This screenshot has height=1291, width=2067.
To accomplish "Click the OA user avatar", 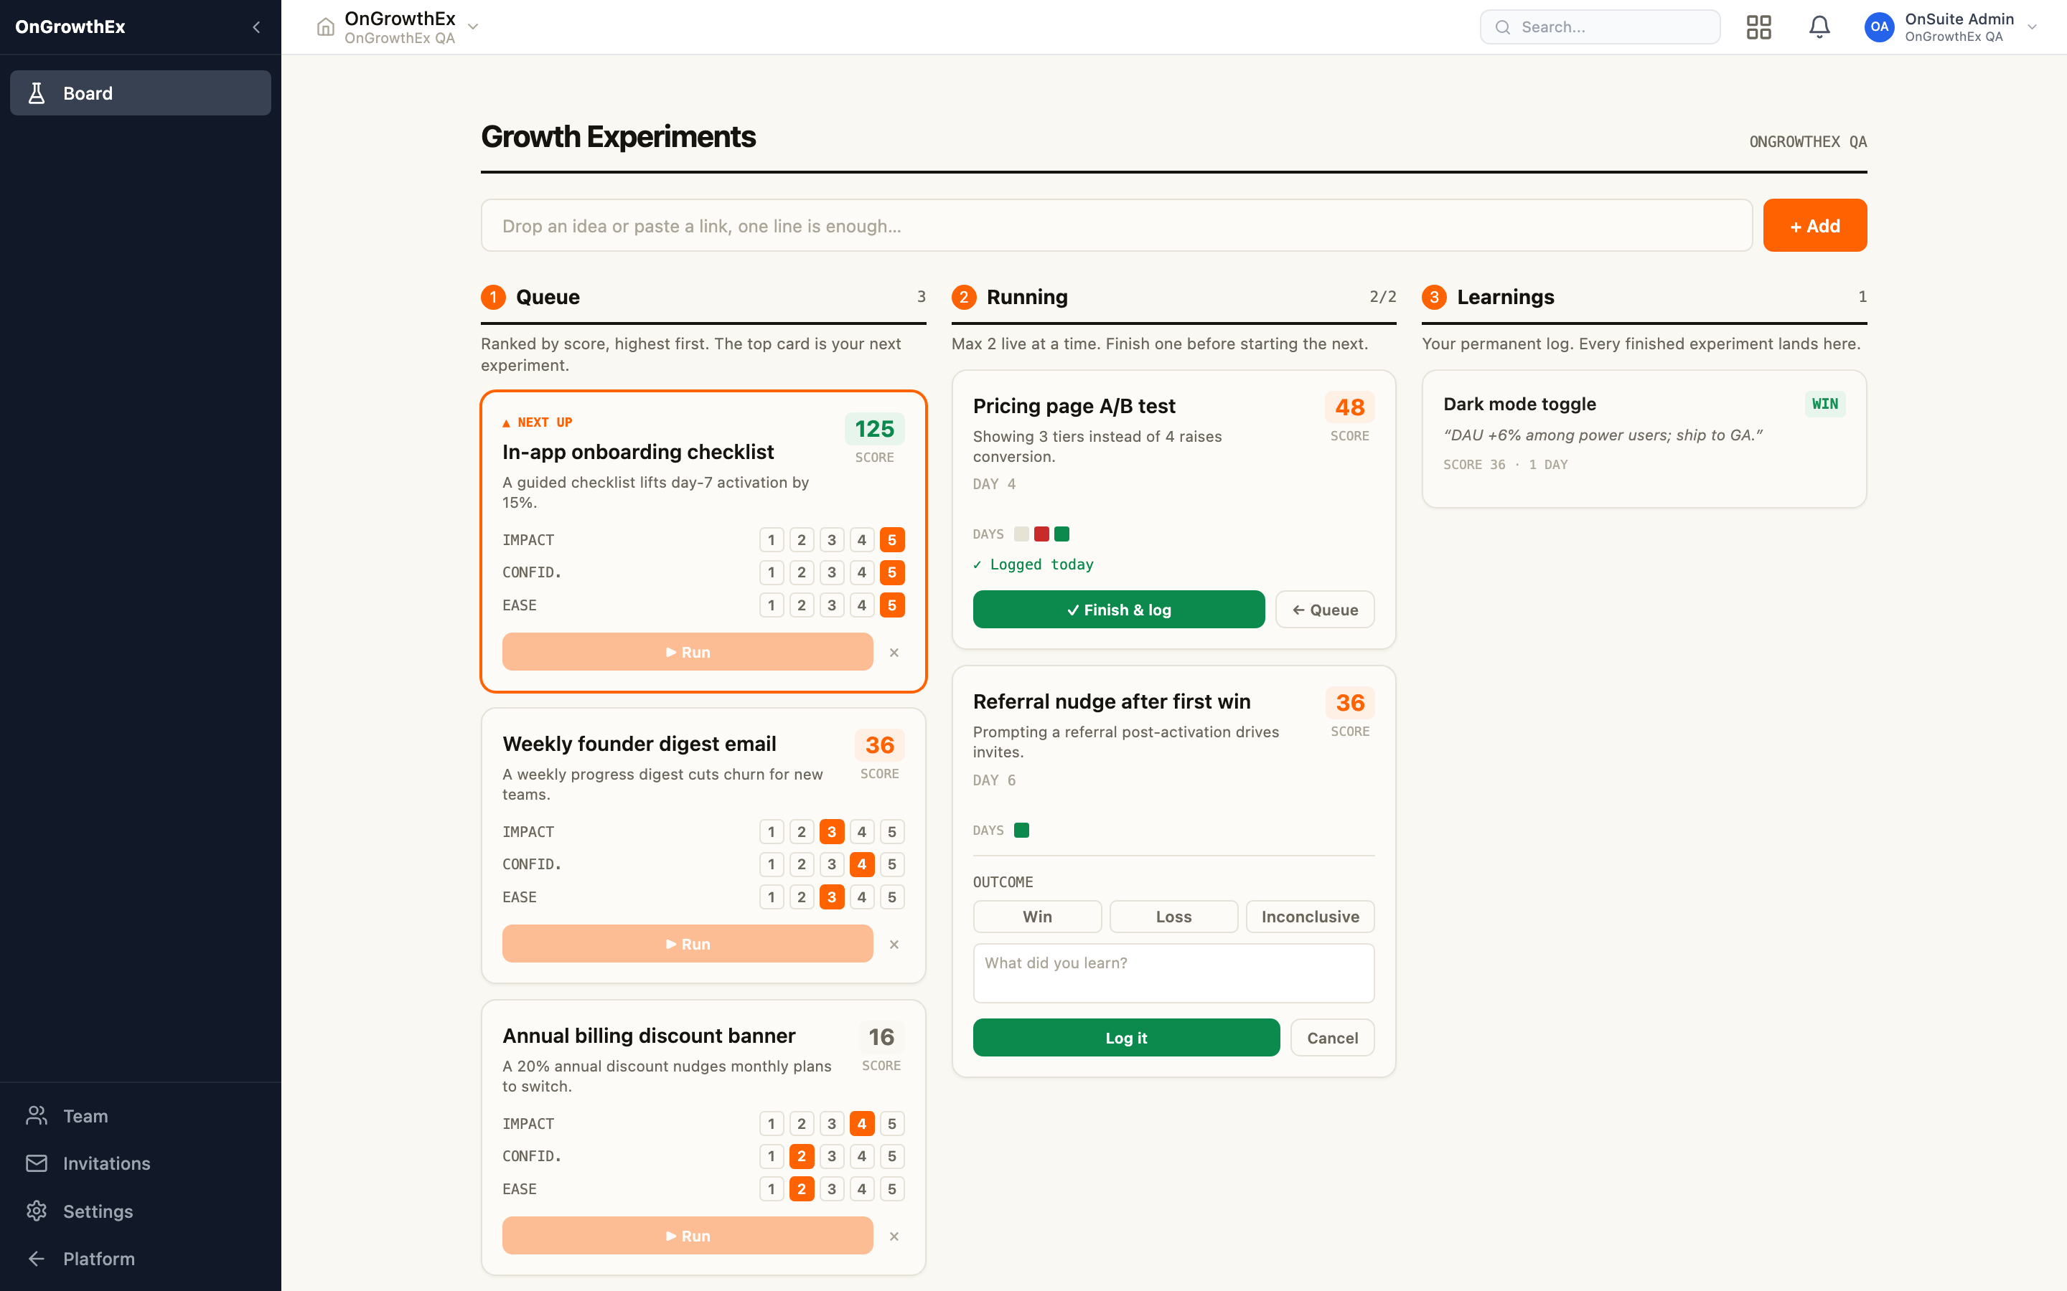I will (x=1879, y=27).
